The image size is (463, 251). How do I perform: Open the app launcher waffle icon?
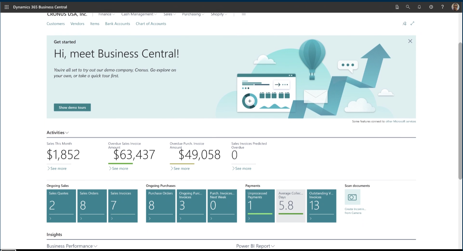7,7
